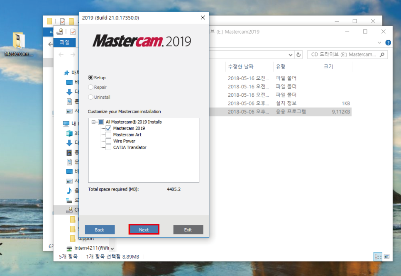Image resolution: width=401 pixels, height=276 pixels.
Task: Open the music note folder icon
Action: pyautogui.click(x=69, y=191)
